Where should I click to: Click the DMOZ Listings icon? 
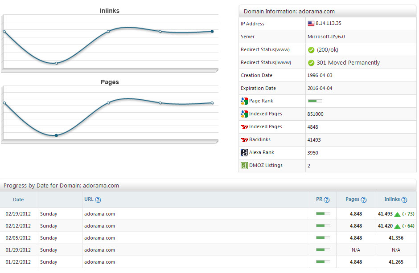point(244,166)
